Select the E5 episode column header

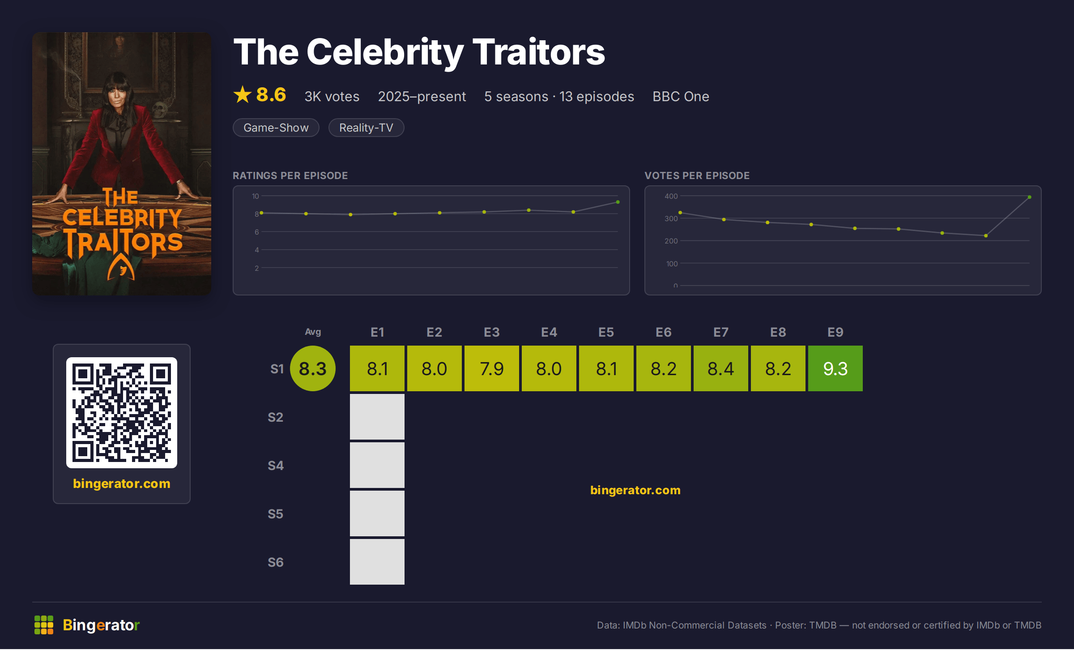[606, 332]
